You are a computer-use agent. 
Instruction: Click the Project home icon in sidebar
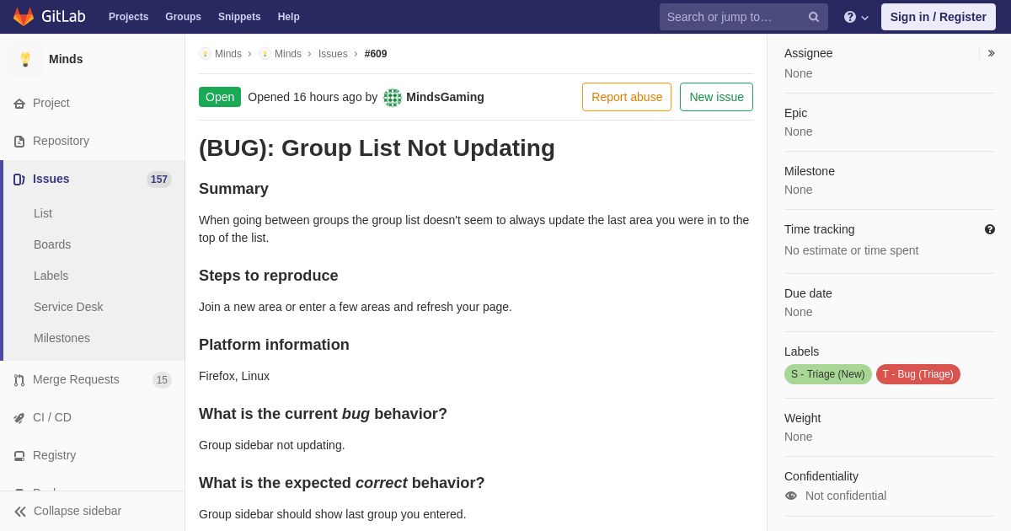click(19, 104)
